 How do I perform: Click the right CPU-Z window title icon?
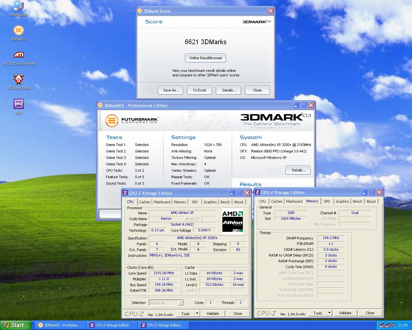click(257, 192)
